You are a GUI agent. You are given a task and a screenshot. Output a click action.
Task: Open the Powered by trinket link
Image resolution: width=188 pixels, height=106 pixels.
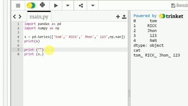(158, 16)
